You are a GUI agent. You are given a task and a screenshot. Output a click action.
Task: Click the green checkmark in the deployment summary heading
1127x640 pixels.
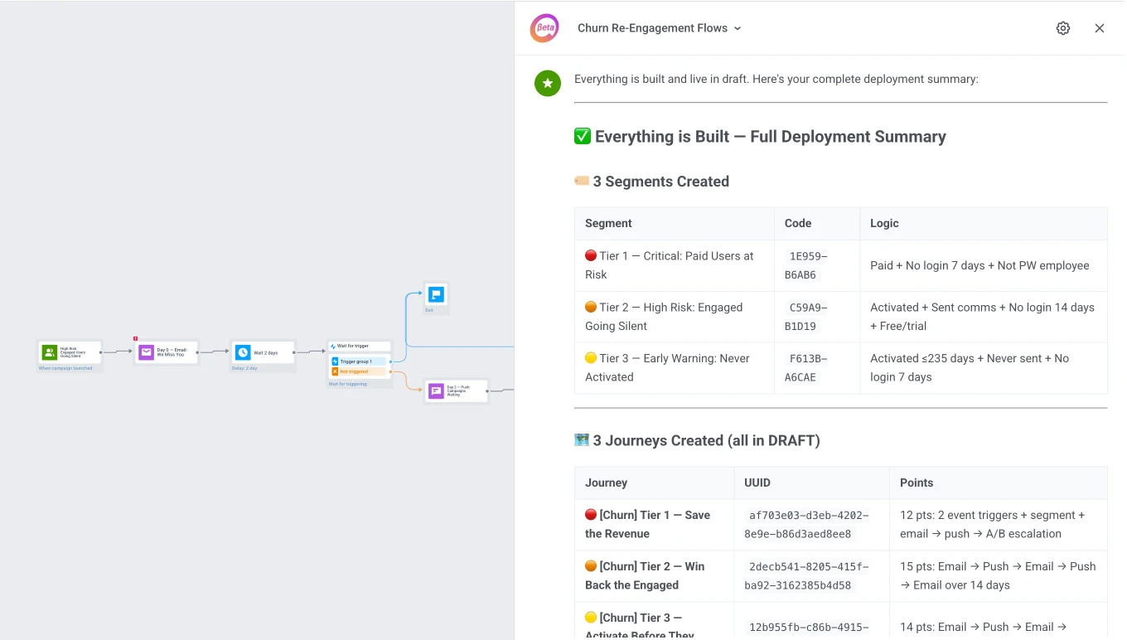pos(583,136)
